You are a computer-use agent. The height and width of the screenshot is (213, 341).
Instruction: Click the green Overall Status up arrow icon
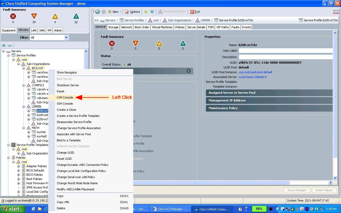pos(124,64)
